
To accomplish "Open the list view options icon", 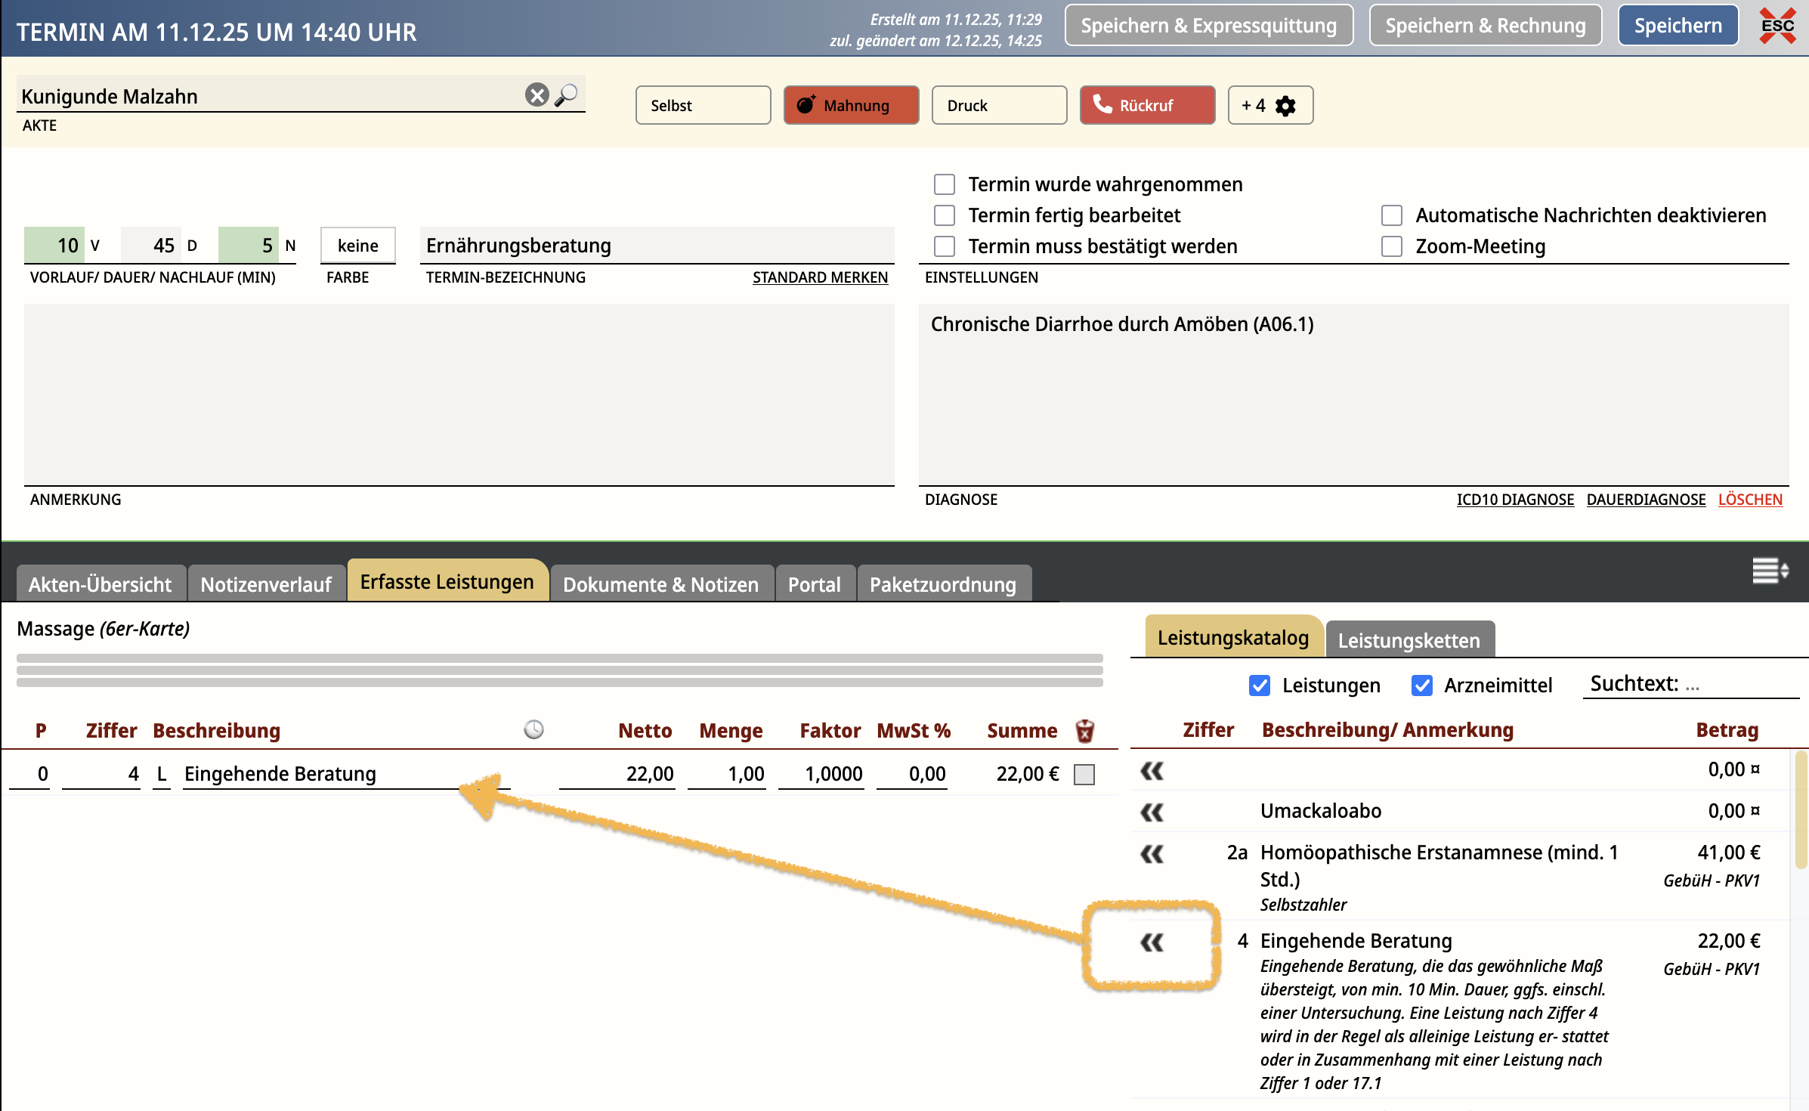I will [x=1770, y=571].
